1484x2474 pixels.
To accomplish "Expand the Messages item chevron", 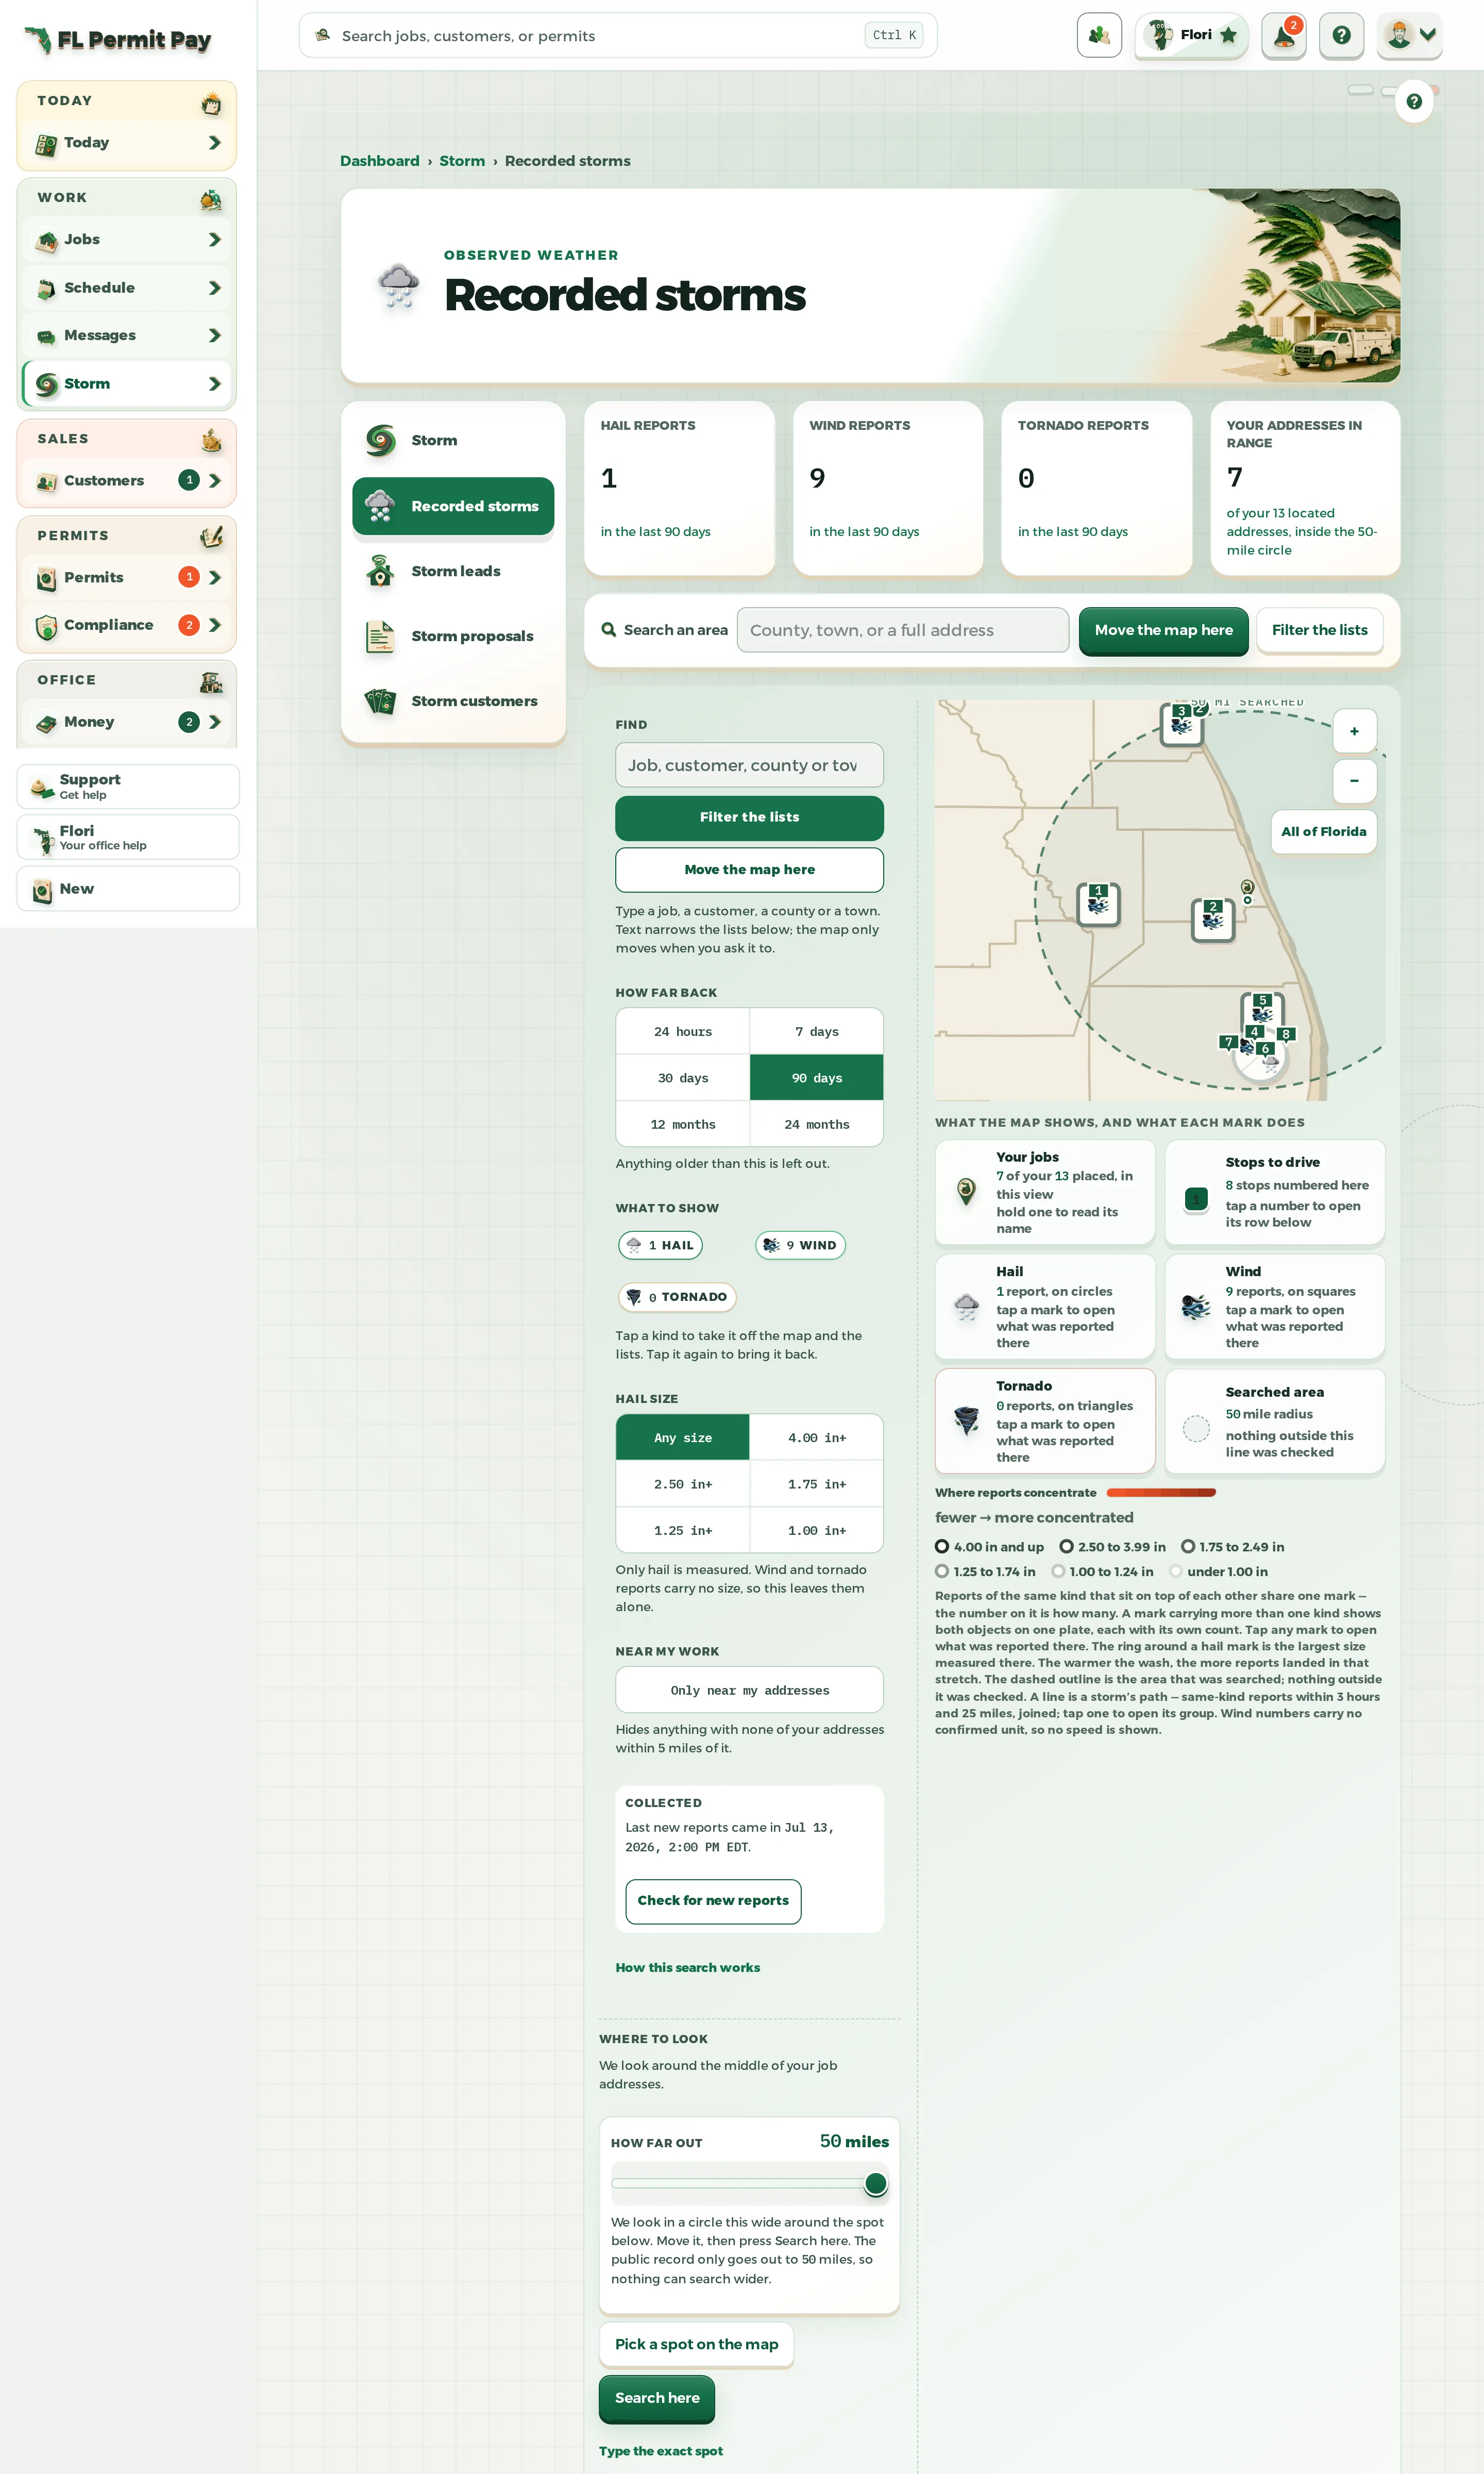I will (214, 336).
